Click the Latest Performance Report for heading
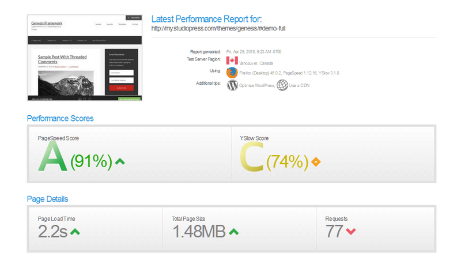Viewport: 461px width, 261px height. pos(206,19)
